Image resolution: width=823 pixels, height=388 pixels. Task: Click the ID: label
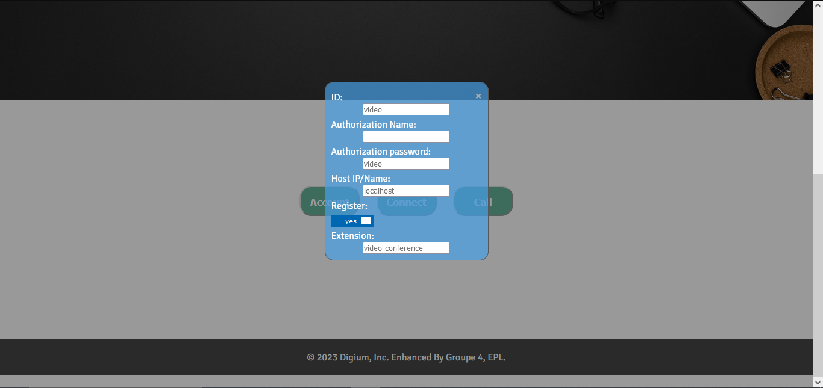337,97
